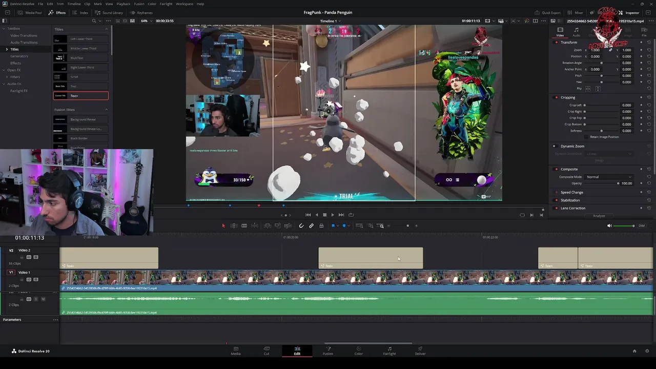Click the Quick Export button
656x369 pixels.
coord(548,12)
